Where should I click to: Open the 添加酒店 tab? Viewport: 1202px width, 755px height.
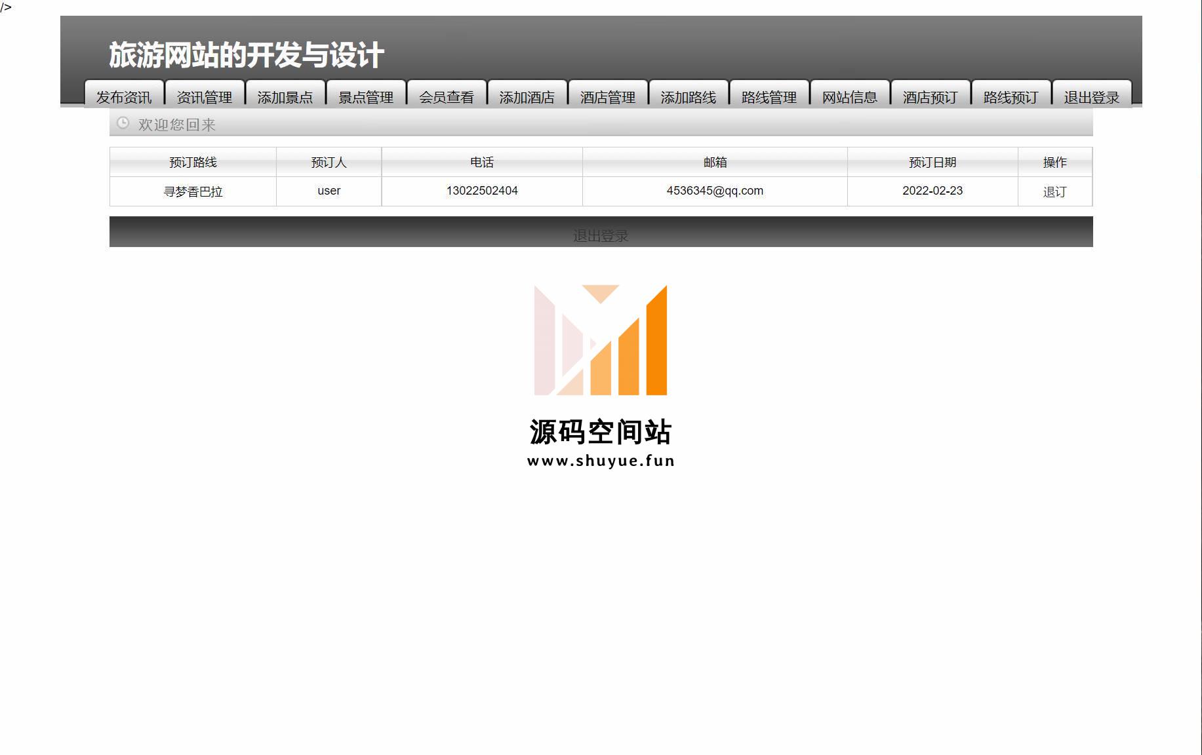click(x=527, y=96)
